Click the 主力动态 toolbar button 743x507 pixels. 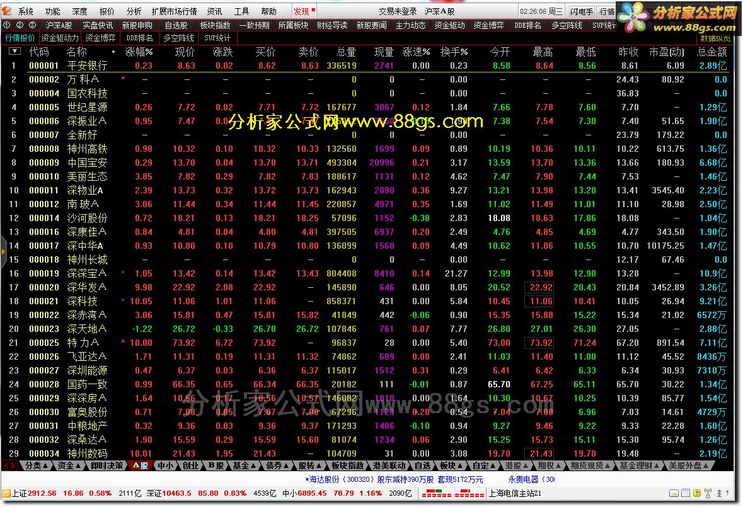point(410,26)
